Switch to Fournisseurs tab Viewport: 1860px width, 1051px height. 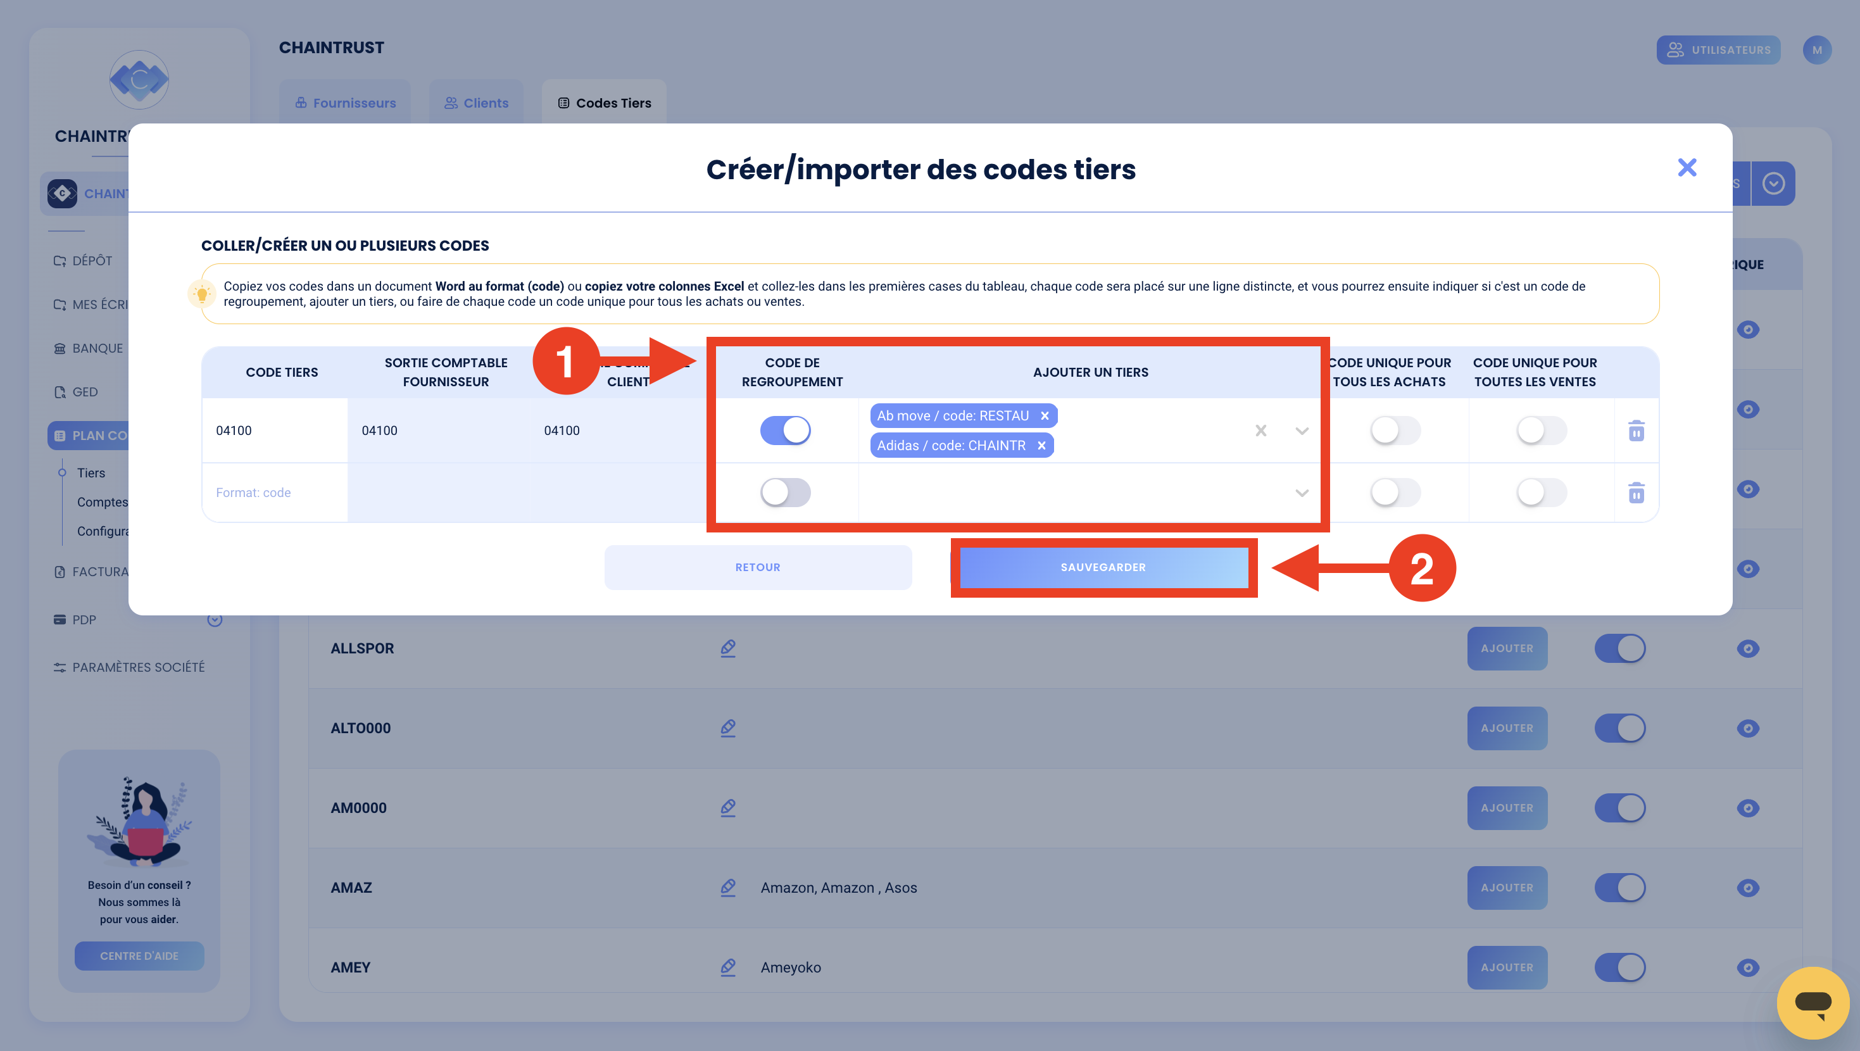[x=345, y=103]
